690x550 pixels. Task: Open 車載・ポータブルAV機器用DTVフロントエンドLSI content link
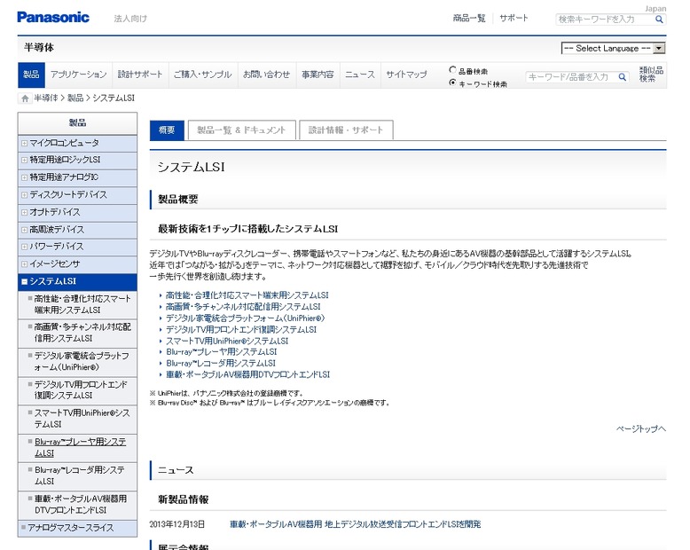247,375
